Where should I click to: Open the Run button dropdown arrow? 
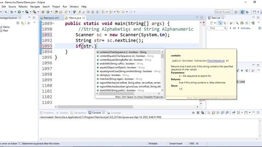click(23, 12)
